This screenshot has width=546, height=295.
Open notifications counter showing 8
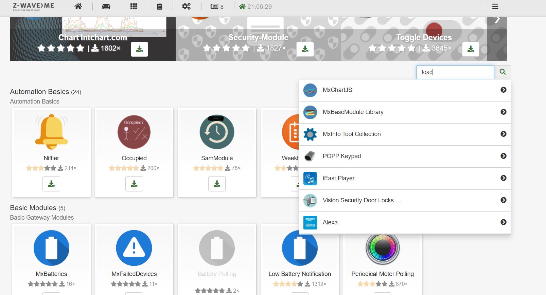coord(217,6)
